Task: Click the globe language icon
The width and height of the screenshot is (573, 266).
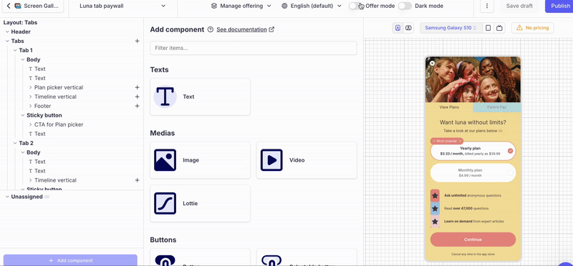Action: coord(284,6)
